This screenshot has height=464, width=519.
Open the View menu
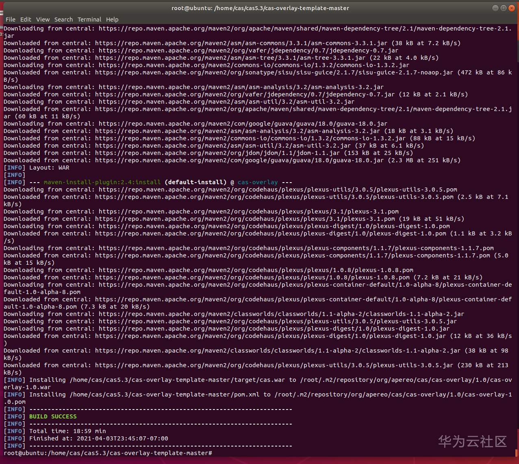[x=43, y=20]
